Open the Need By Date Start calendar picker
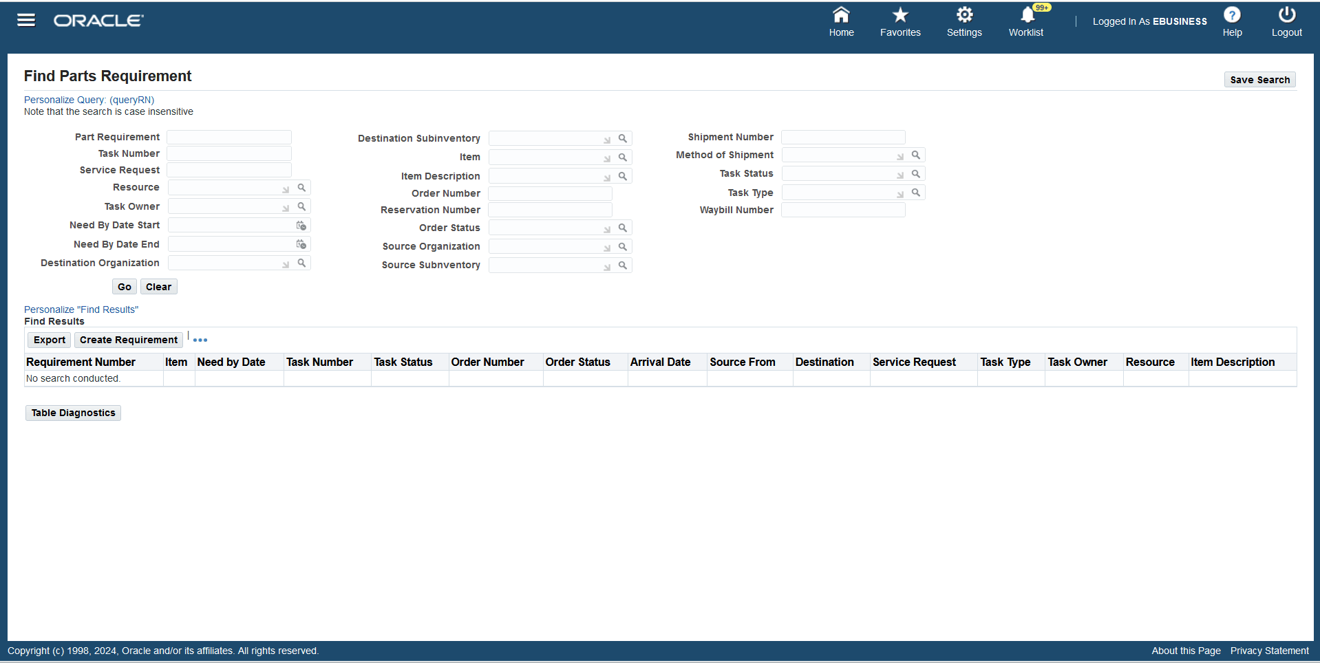 click(x=301, y=225)
